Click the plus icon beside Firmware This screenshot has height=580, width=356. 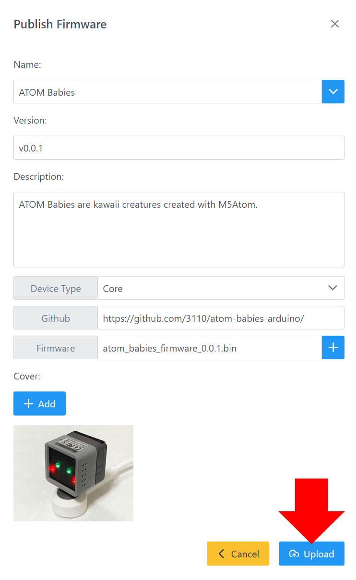333,348
